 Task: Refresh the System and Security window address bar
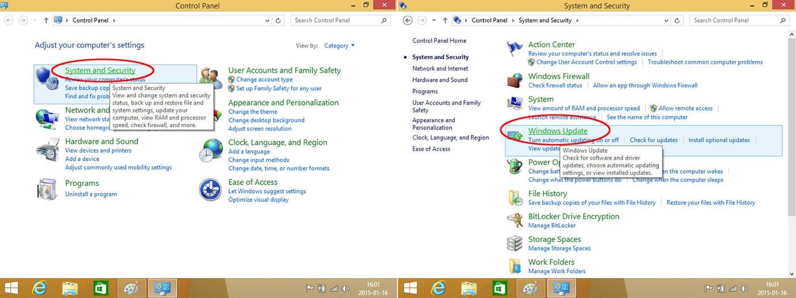click(x=677, y=20)
